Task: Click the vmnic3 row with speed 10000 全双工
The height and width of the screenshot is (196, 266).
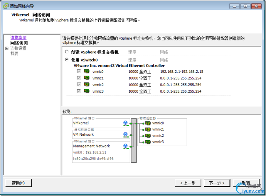Action: click(140, 91)
